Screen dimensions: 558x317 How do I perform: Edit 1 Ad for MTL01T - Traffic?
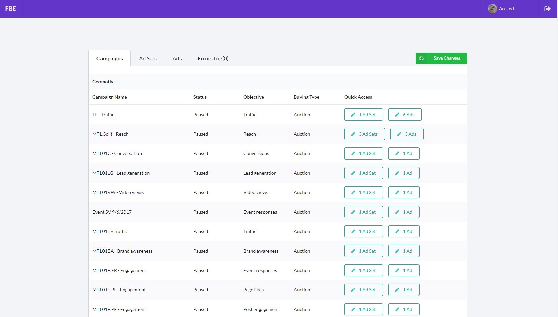(x=404, y=231)
